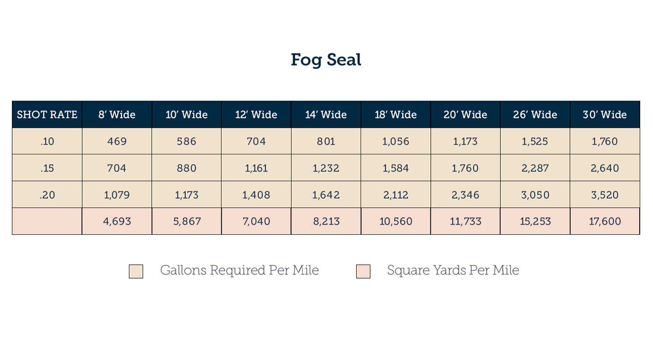653x339 pixels.
Task: Select the 20' Wide column header
Action: (465, 114)
